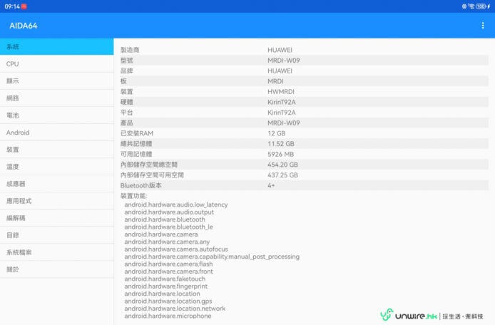Screen dimensions: 495x325
Task: Select the 已安裝RAM 12 GB value
Action: 276,133
